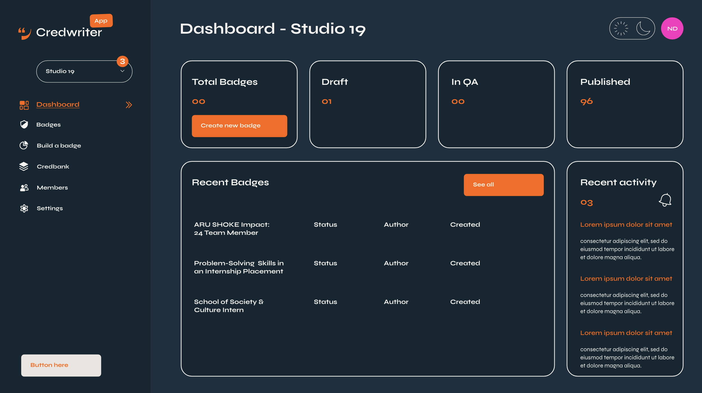The width and height of the screenshot is (702, 393).
Task: Click the orange notification badge showing 3
Action: point(122,61)
